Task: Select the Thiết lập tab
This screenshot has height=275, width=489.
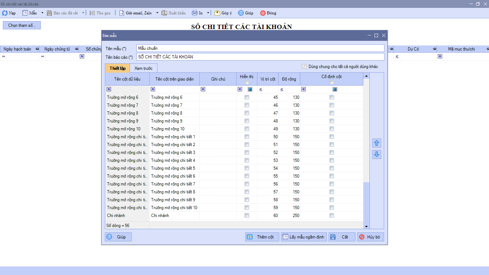Action: (117, 68)
